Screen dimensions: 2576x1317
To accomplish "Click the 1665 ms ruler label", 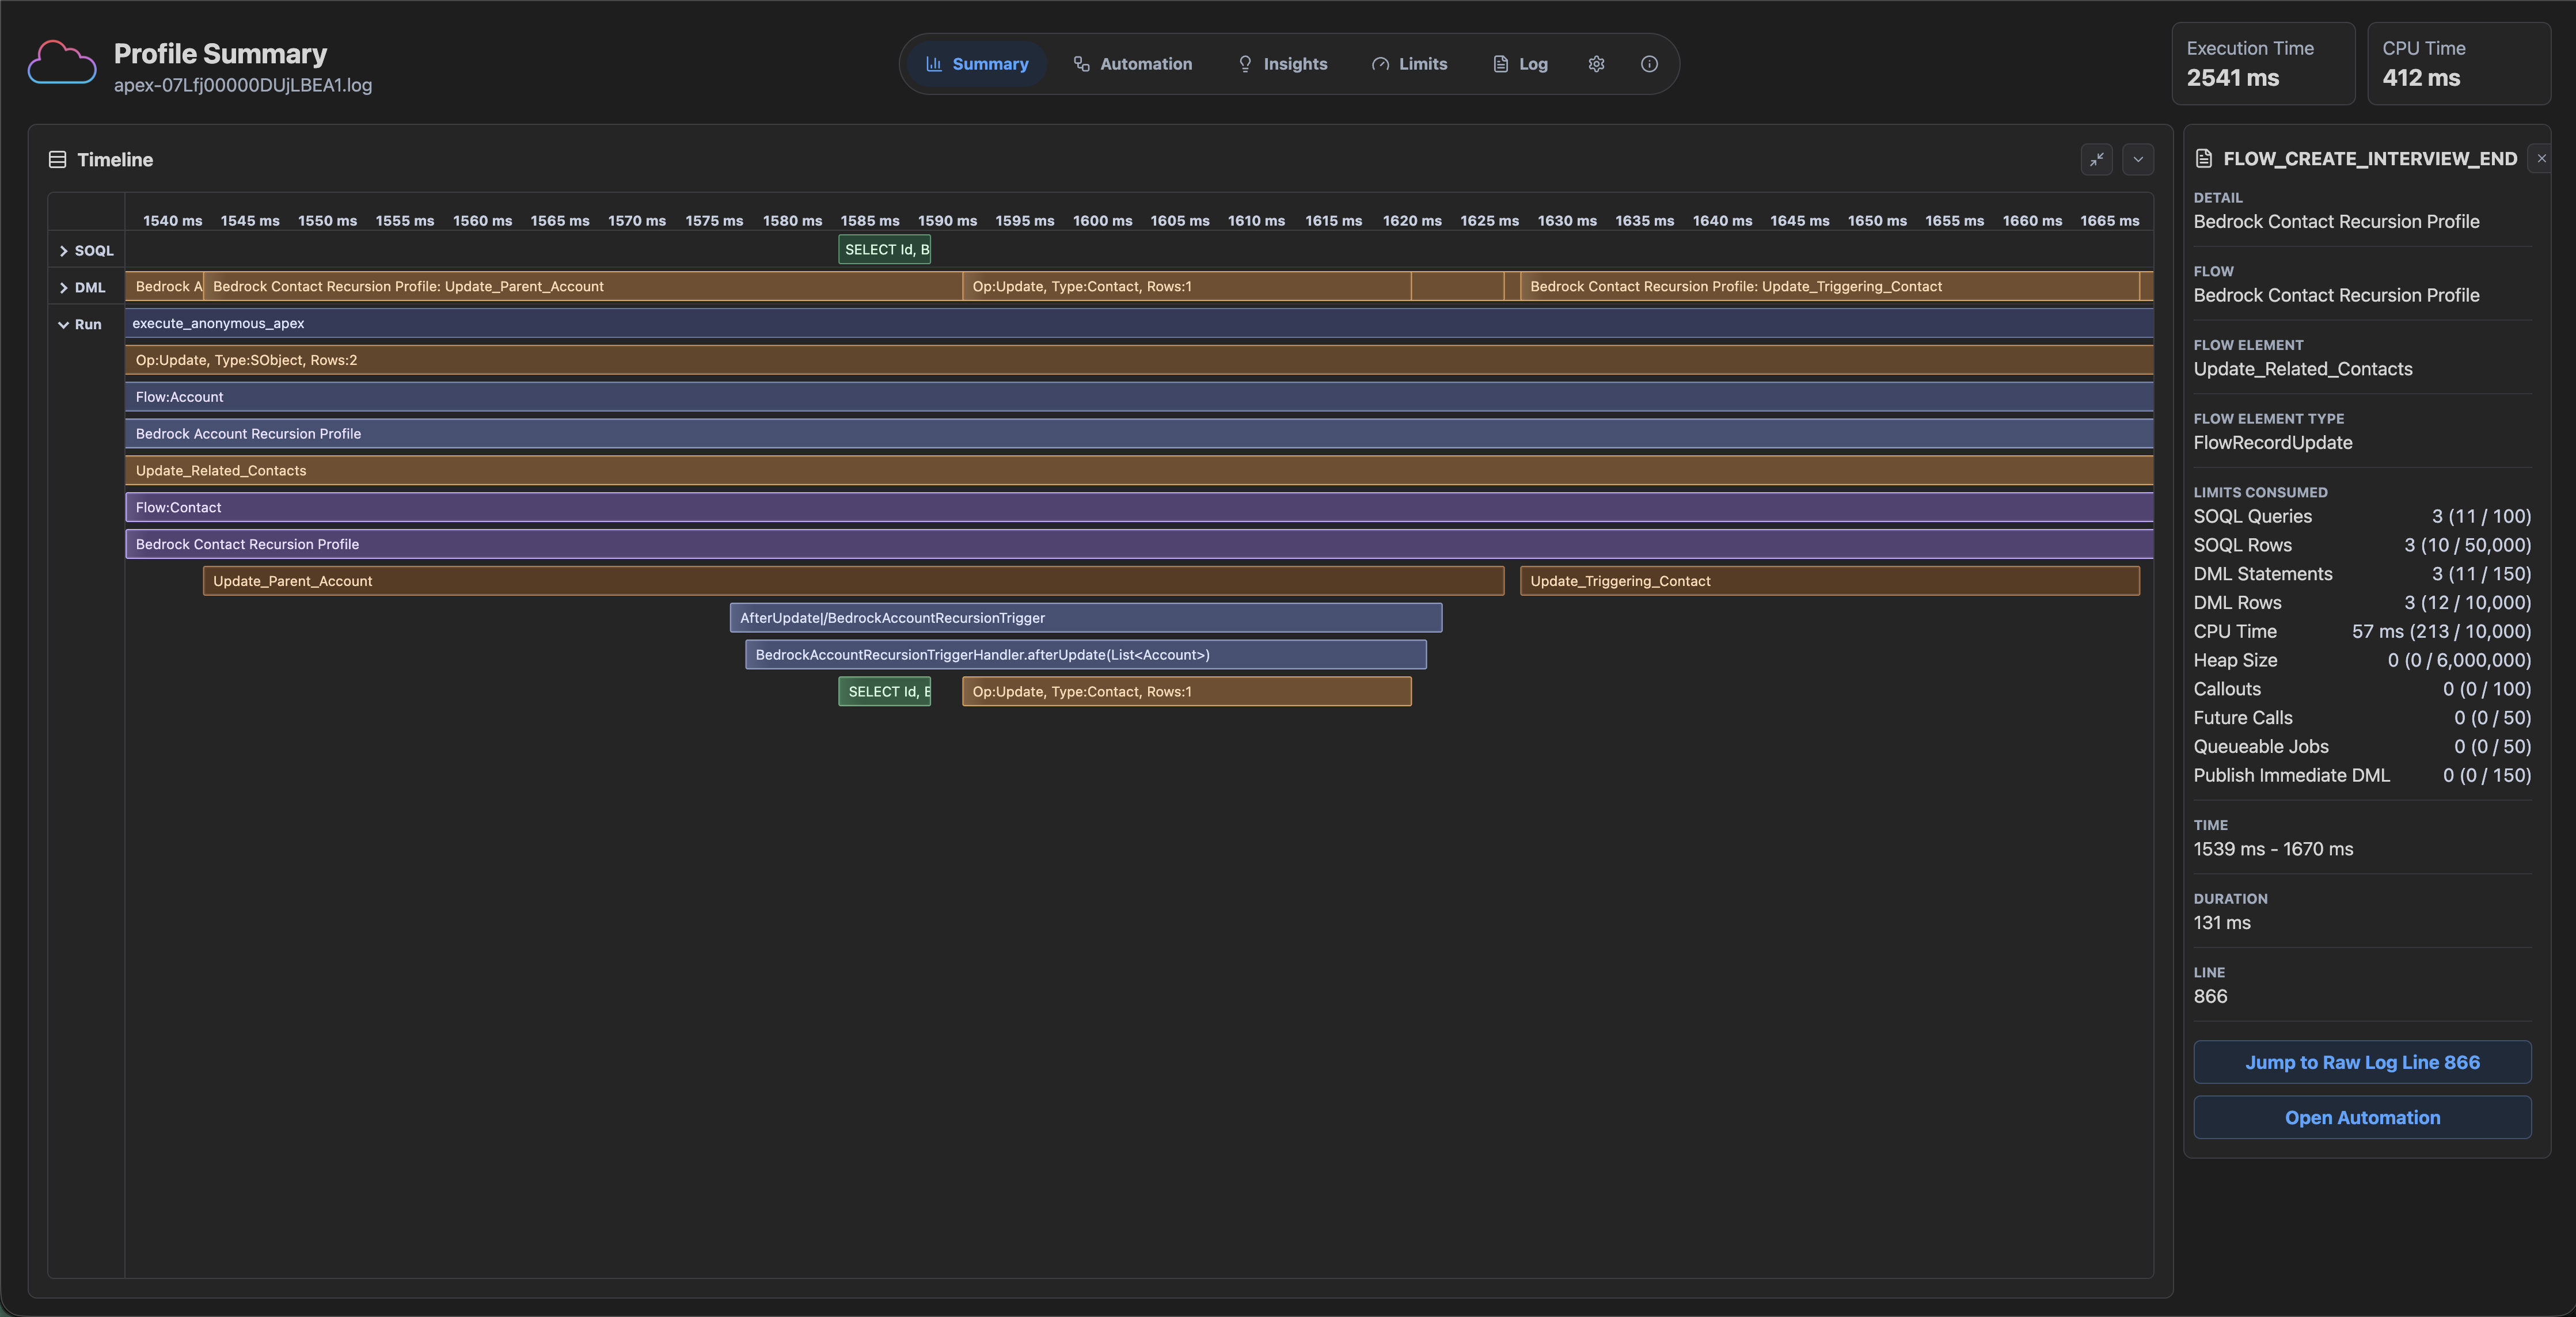I will pos(2109,221).
